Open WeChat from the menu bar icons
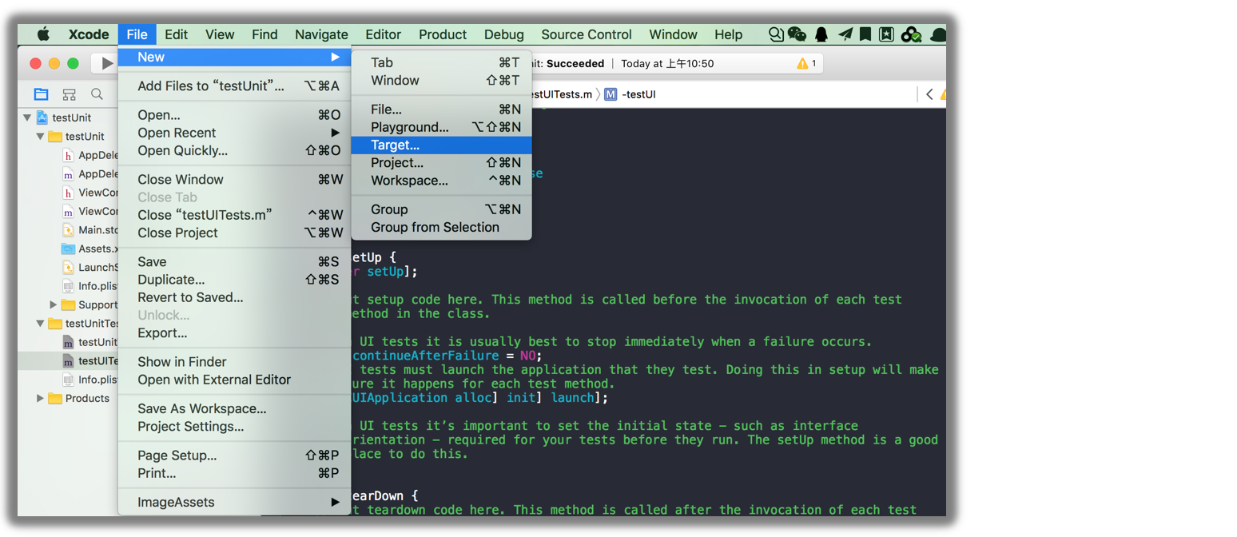1237x537 pixels. click(x=797, y=34)
